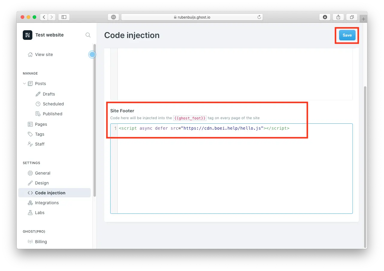Open a new tab with plus button
This screenshot has width=384, height=271.
click(364, 19)
